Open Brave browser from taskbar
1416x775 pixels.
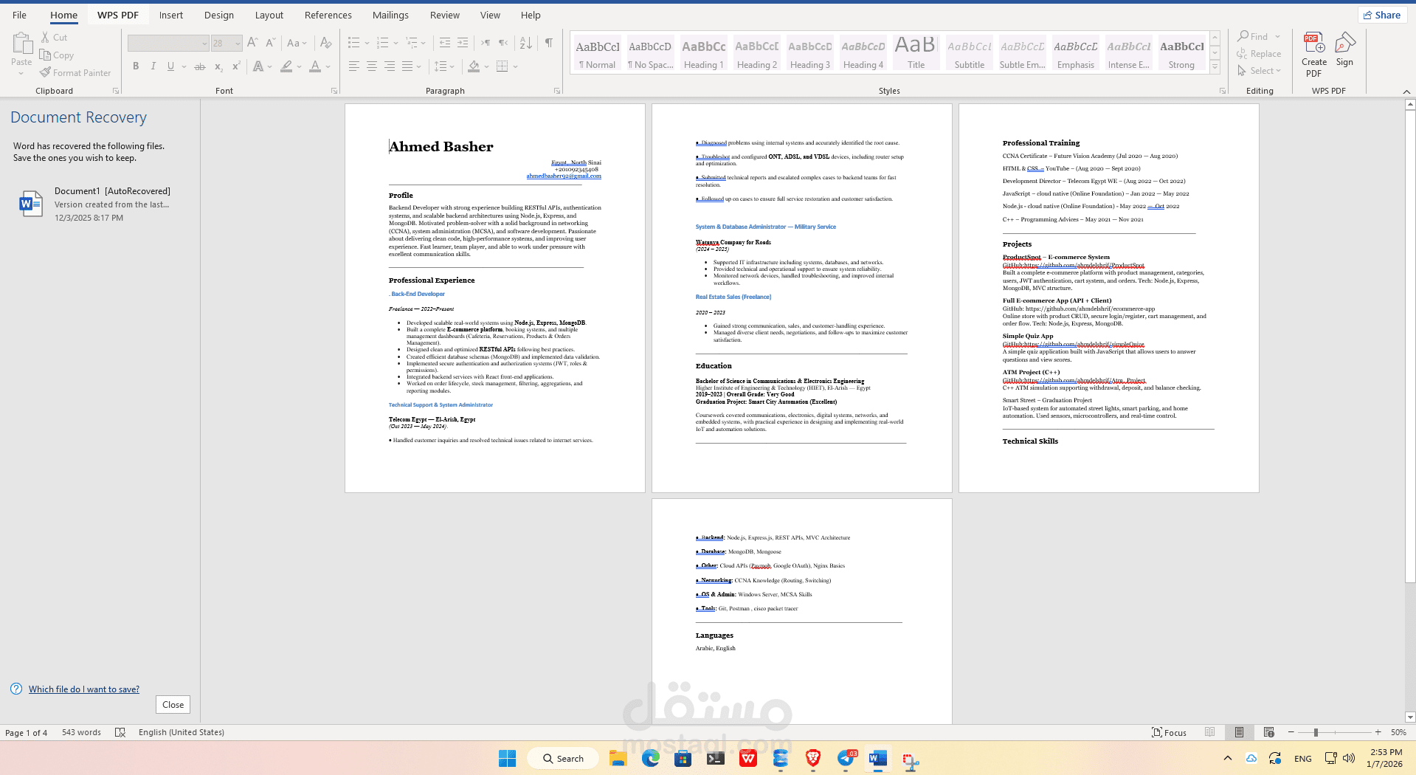coord(813,758)
